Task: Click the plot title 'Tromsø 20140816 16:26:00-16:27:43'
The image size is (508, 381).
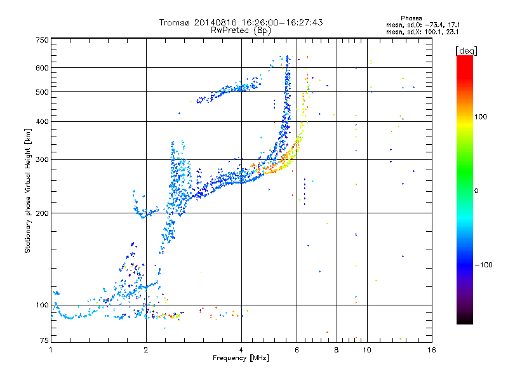Action: click(241, 22)
